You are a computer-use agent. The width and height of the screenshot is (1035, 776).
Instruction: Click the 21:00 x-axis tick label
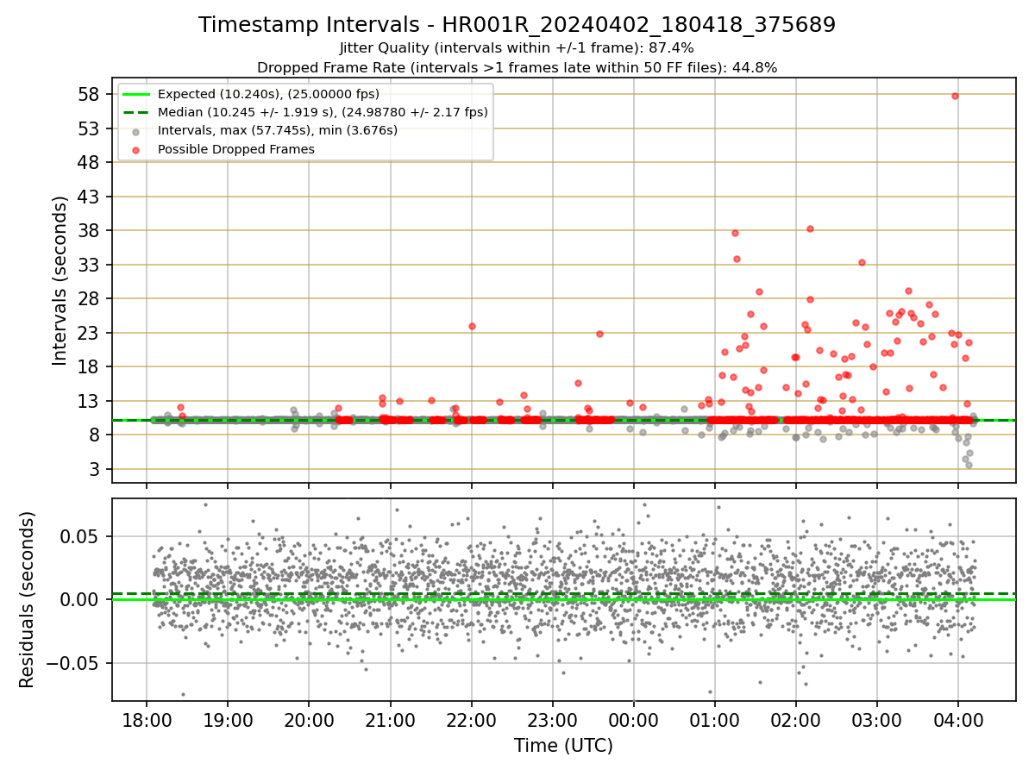pyautogui.click(x=390, y=719)
